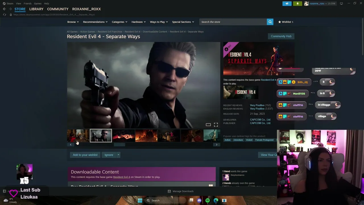364x205 pixels.
Task: Show previous screenshots with left strip arrow
Action: coord(71,145)
